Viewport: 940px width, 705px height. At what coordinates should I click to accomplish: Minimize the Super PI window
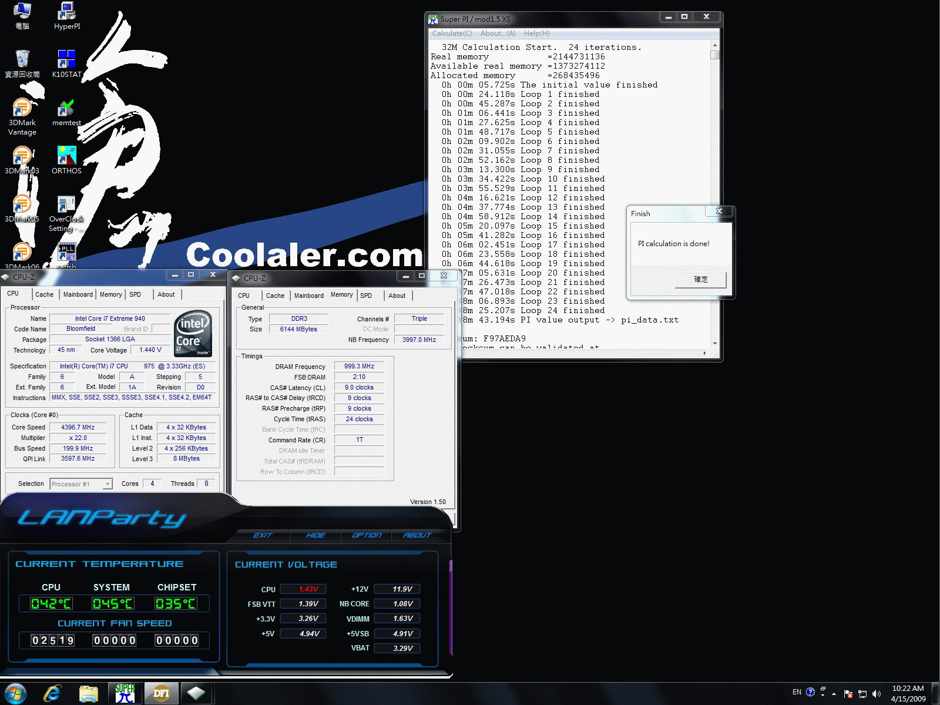[x=668, y=17]
